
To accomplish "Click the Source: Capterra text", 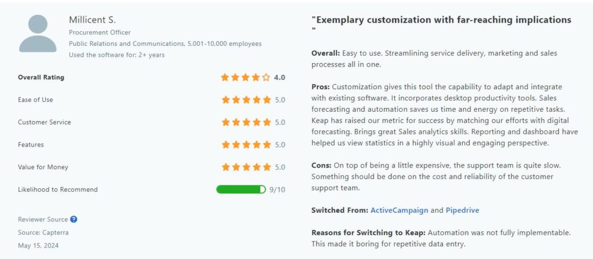I will 43,232.
